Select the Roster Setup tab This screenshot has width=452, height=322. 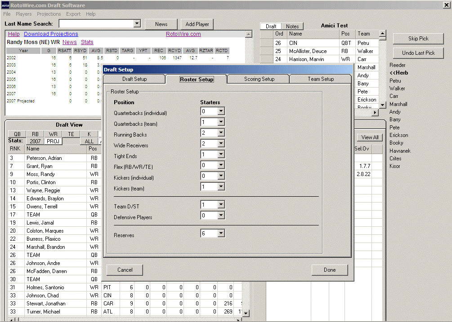point(197,79)
